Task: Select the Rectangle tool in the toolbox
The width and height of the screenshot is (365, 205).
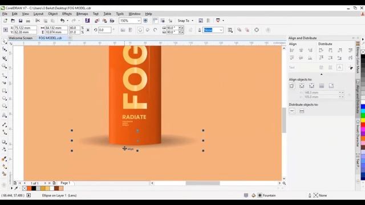Action: click(4, 91)
